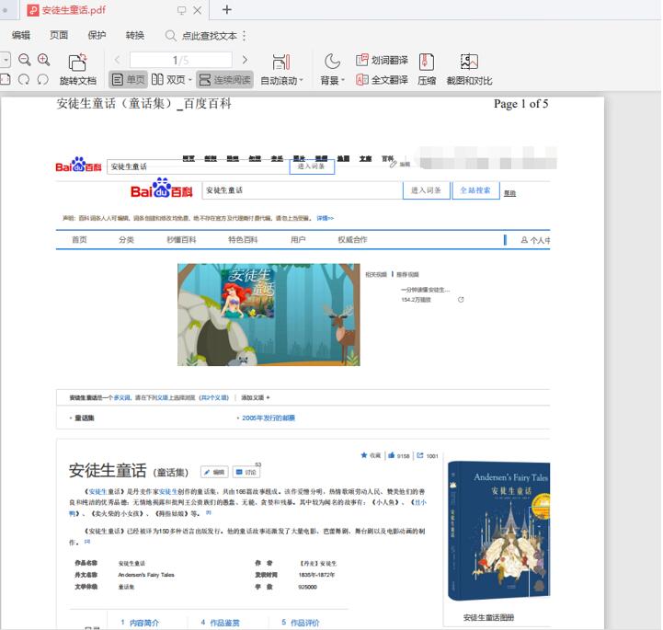Open the 保护 menu tab
The image size is (663, 630).
point(97,35)
